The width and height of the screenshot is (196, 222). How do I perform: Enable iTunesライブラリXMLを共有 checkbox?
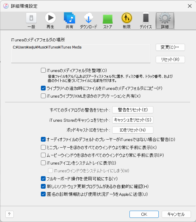pos(43,96)
